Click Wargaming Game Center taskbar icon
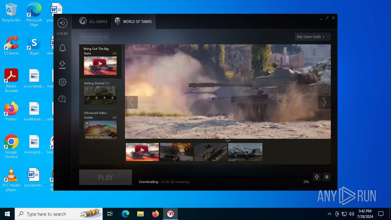Image resolution: width=391 pixels, height=220 pixels. click(170, 214)
